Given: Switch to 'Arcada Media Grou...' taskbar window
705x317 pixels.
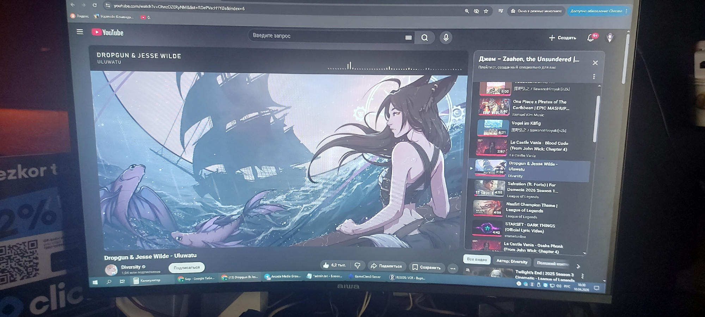Looking at the screenshot, I should pyautogui.click(x=282, y=277).
